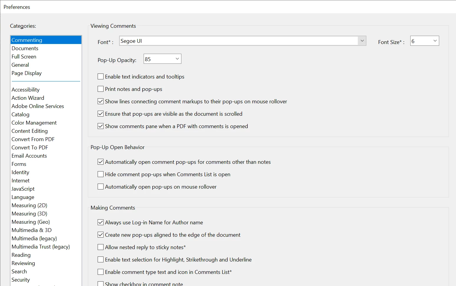456x286 pixels.
Task: Open Convert To PDF preferences
Action: 46,148
